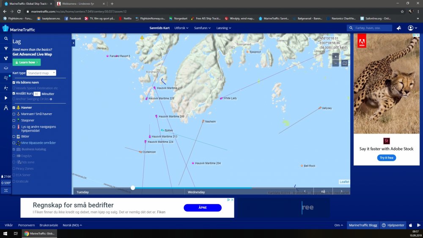This screenshot has width=423, height=238.
Task: Open Sanntids Kart menu item
Action: pyautogui.click(x=159, y=28)
